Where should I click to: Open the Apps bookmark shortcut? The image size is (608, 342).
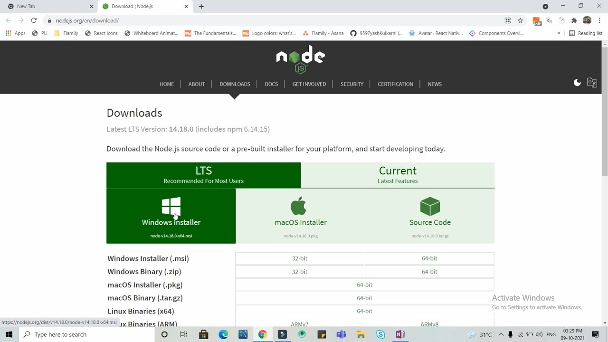point(15,33)
